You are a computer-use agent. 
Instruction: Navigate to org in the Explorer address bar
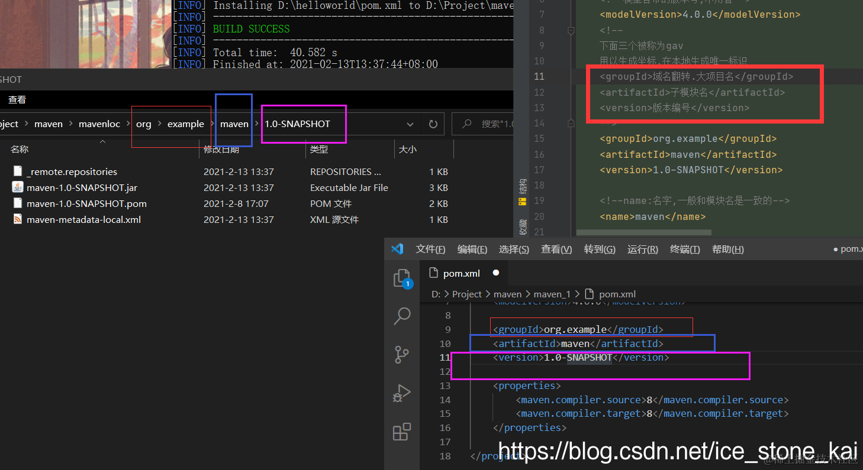point(144,124)
